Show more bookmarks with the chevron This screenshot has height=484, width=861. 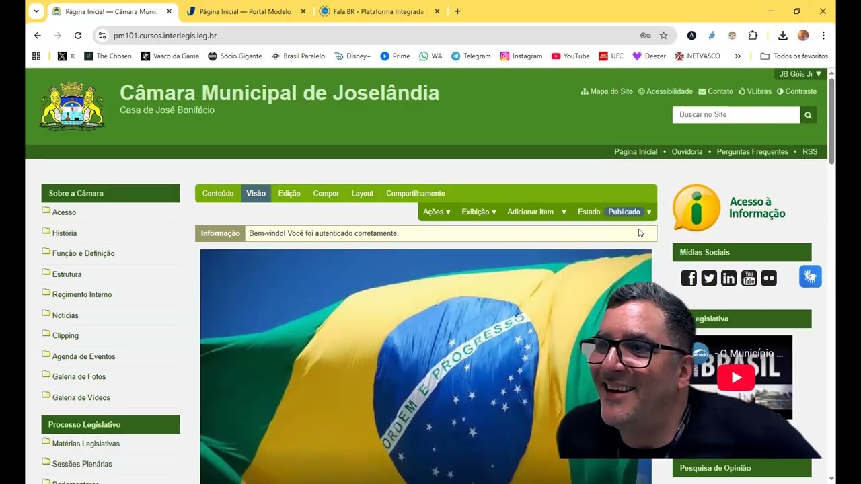tap(738, 56)
